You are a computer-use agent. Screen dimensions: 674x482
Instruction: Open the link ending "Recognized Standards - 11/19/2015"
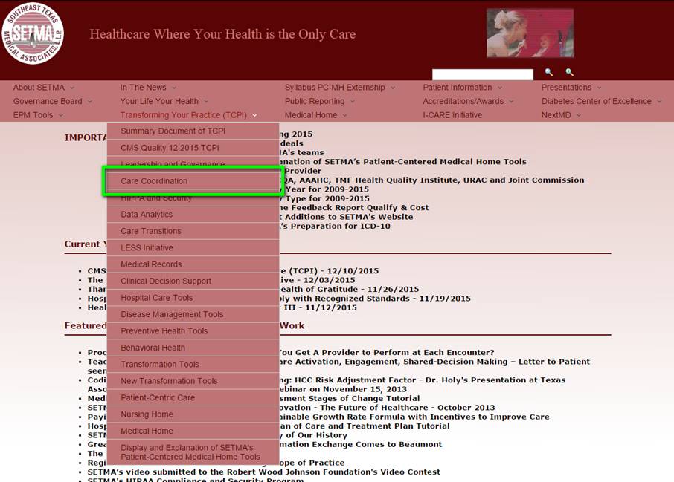click(x=375, y=299)
